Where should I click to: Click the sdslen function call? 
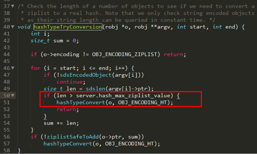click(95, 89)
